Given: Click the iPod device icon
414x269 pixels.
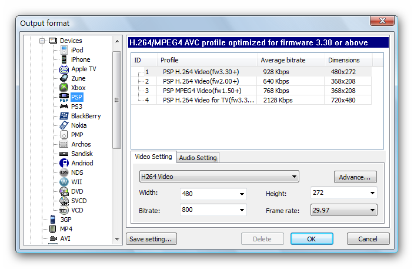Looking at the screenshot, I should pyautogui.click(x=64, y=50).
